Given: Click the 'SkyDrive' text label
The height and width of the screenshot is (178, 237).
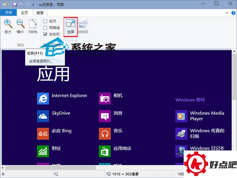Looking at the screenshot, I should tap(61, 113).
